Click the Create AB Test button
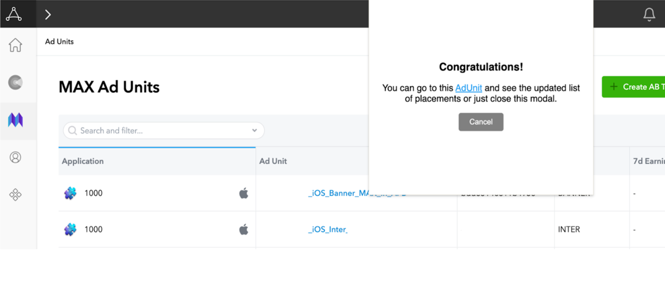Image resolution: width=665 pixels, height=282 pixels. click(634, 87)
